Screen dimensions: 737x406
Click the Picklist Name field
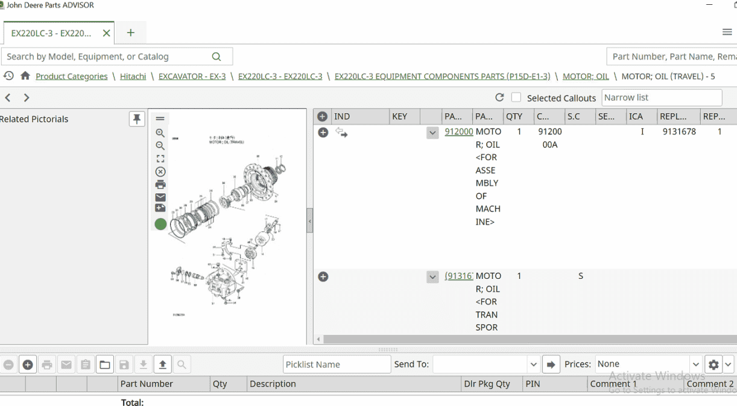coord(337,364)
